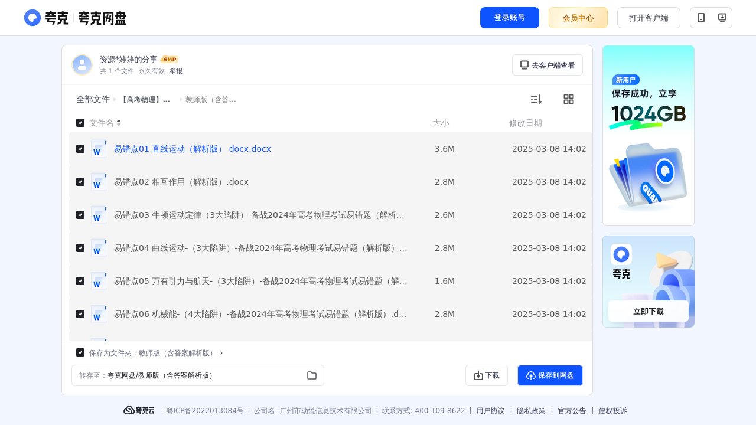Click Word icon of 易错点02 相互作用 file
756x425 pixels.
(99, 182)
